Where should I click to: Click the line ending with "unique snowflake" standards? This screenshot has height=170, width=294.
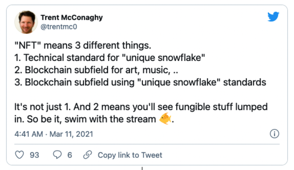click(140, 82)
